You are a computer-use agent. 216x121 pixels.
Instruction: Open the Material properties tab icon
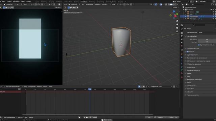(x=182, y=73)
